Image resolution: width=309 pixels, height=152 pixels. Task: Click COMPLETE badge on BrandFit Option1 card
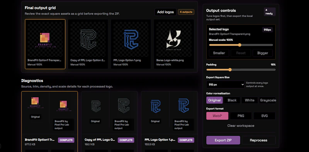click(66, 140)
